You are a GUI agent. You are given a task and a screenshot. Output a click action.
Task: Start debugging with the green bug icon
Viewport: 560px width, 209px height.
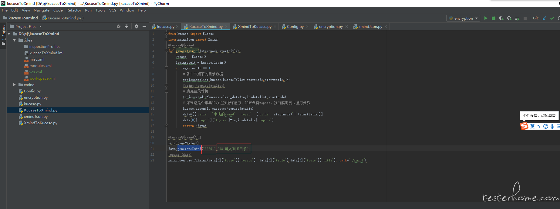coord(494,18)
